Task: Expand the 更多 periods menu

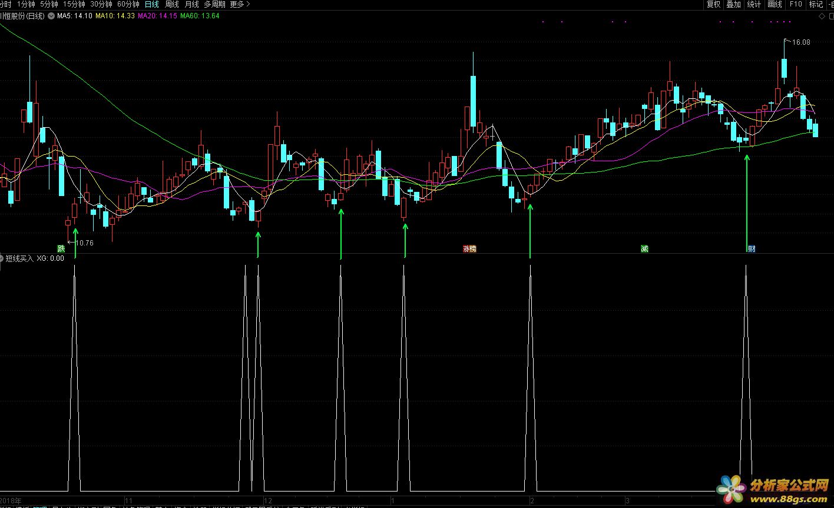Action: tap(240, 4)
